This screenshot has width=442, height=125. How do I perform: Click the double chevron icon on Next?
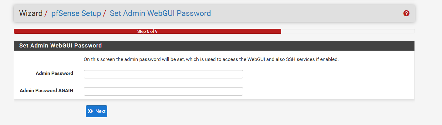[x=90, y=111]
